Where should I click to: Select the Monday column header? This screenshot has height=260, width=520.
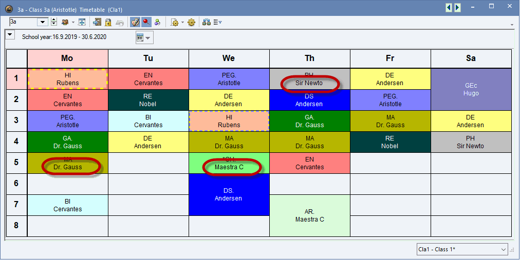[x=67, y=58]
